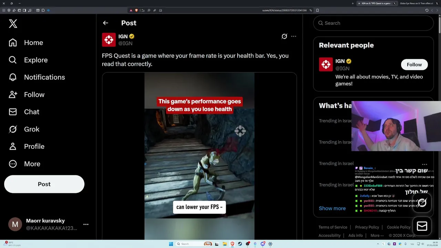Click the Windows taskbar Search box
The width and height of the screenshot is (441, 248).
(x=195, y=244)
